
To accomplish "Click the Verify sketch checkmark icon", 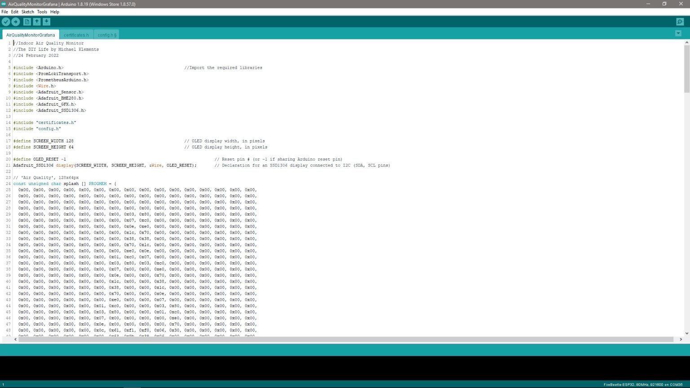I will coord(6,22).
